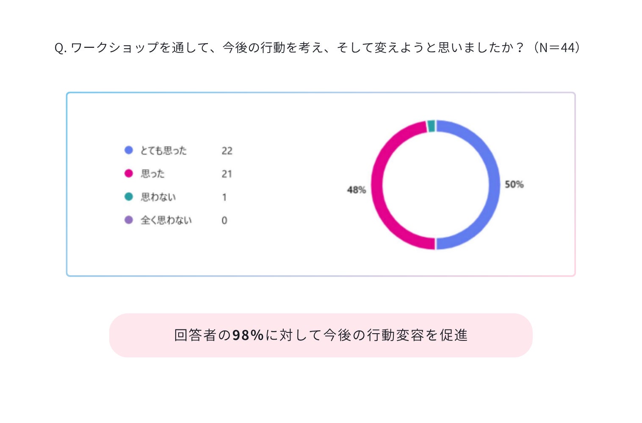Click the 48% chart label
The width and height of the screenshot is (642, 423).
click(356, 190)
